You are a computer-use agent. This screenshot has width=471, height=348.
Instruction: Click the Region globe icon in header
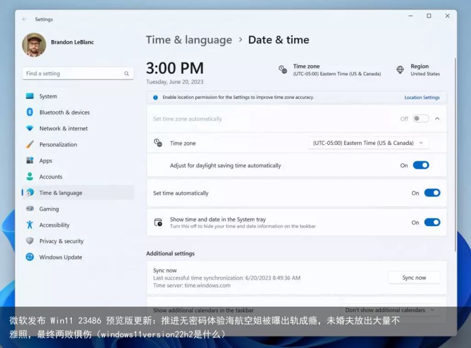coord(400,69)
